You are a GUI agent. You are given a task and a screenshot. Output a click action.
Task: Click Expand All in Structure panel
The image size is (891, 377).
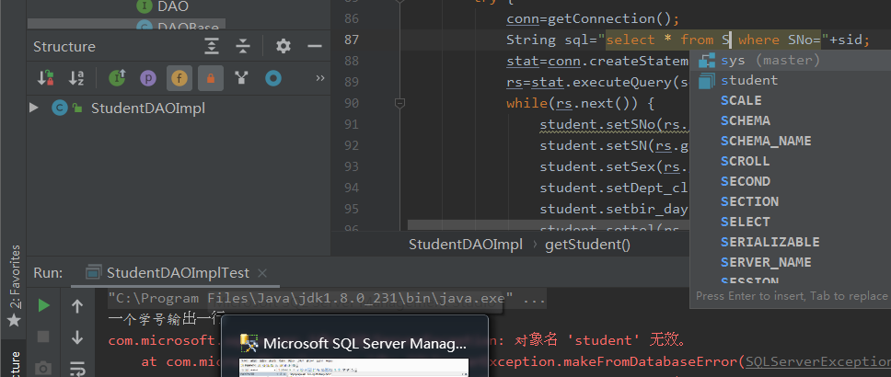click(213, 46)
